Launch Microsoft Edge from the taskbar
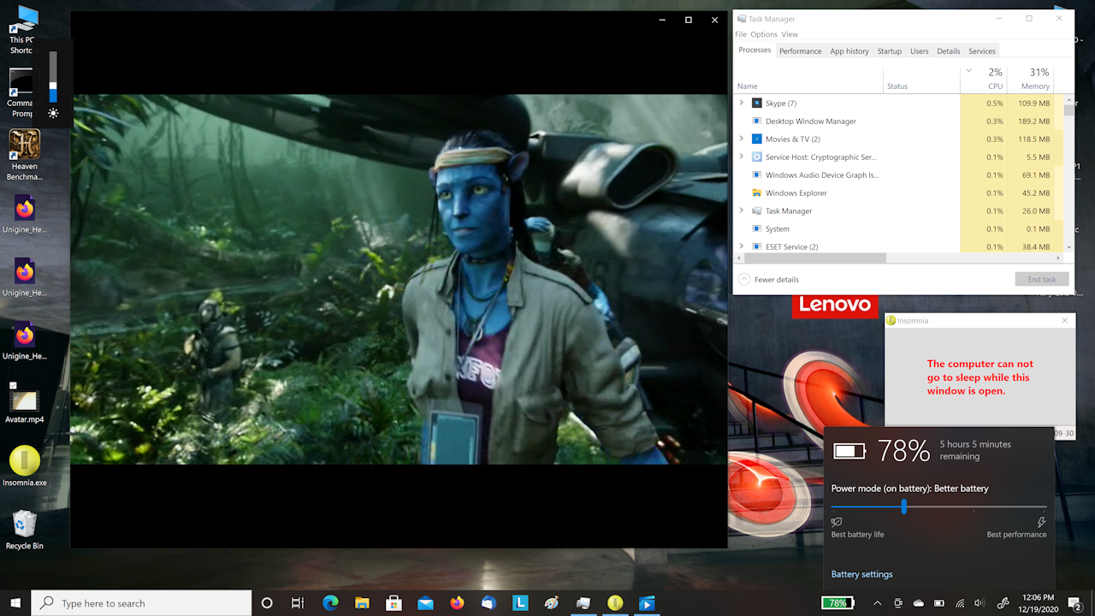This screenshot has width=1095, height=616. point(330,603)
